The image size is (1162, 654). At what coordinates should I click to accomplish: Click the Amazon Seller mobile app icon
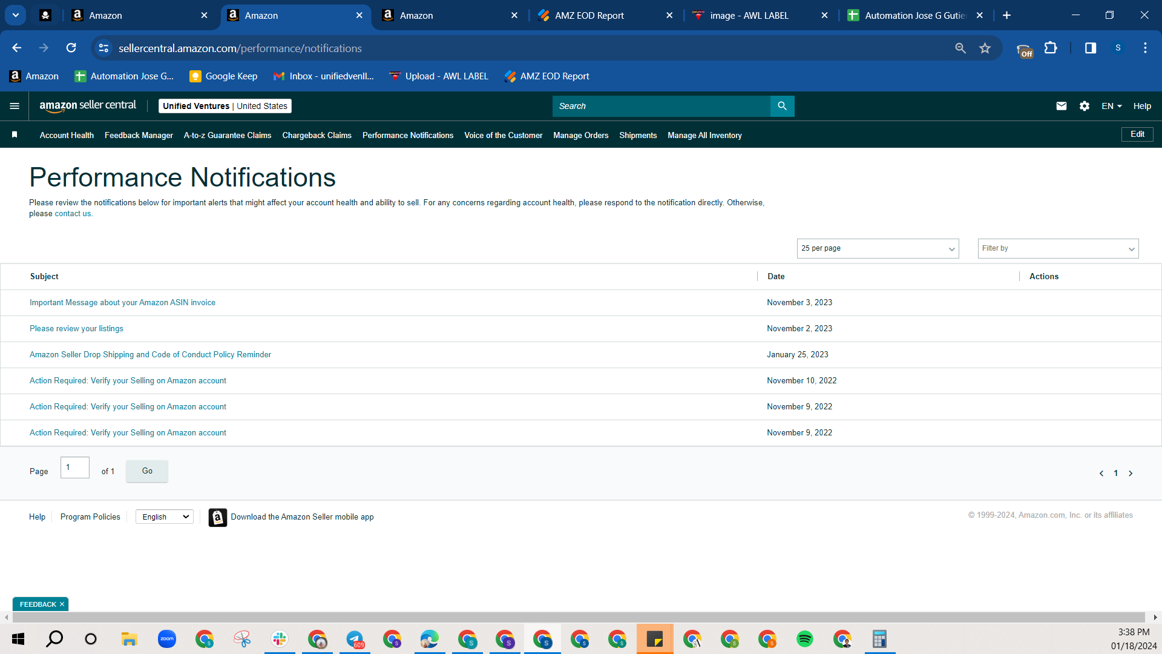click(218, 517)
